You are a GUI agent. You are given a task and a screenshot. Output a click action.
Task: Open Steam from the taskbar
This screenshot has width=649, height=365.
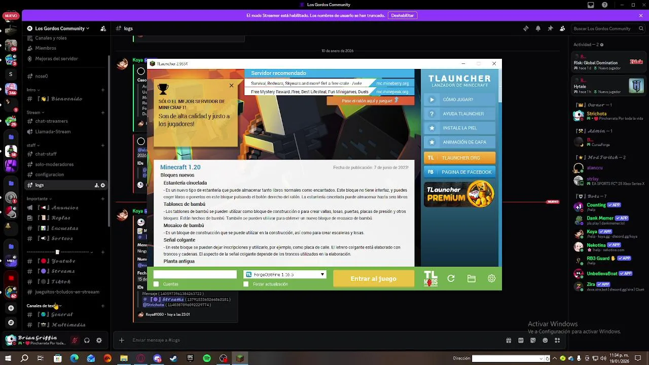[174, 358]
